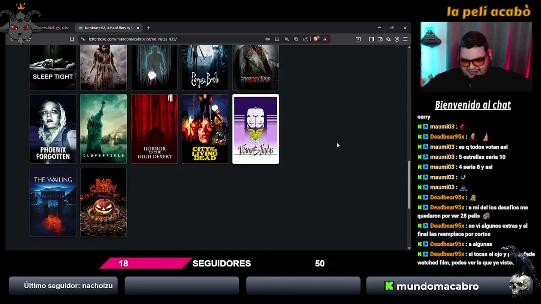Click the scrollbar up arrow
The height and width of the screenshot is (304, 541).
pos(409,47)
